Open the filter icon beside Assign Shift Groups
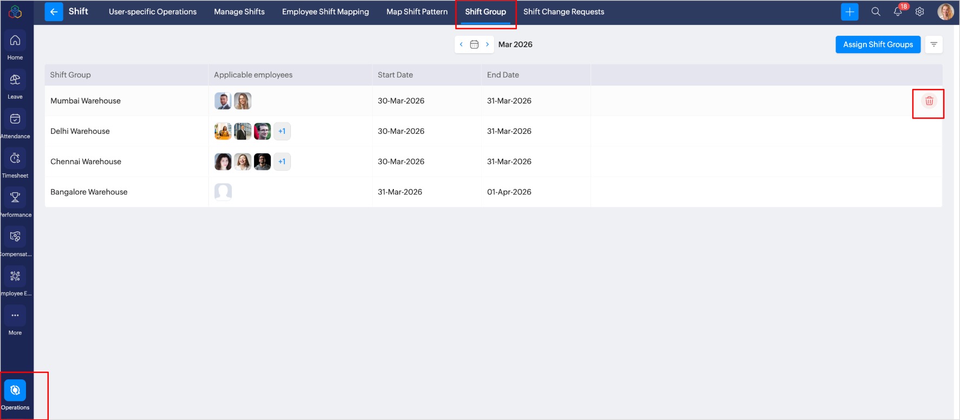This screenshot has width=960, height=420. pyautogui.click(x=933, y=44)
